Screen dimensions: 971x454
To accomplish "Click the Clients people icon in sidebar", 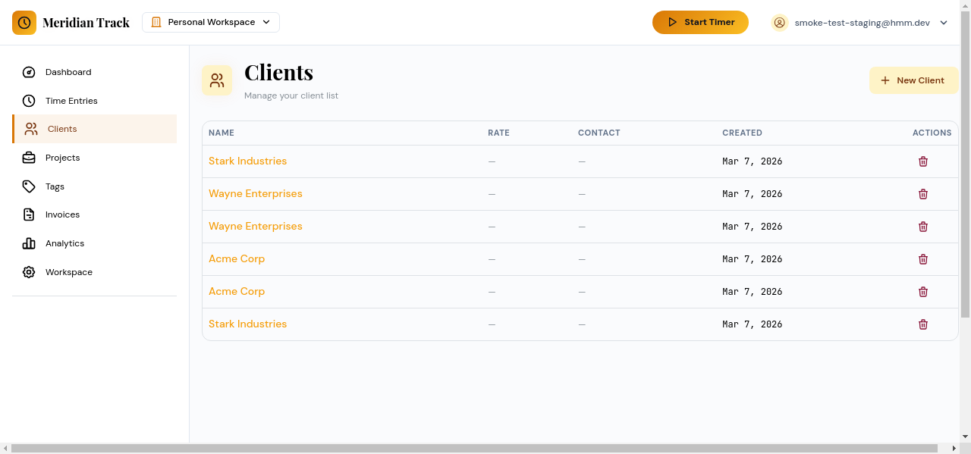I will 30,129.
